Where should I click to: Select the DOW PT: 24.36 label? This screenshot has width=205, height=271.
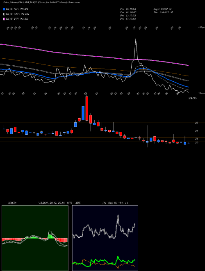click(x=17, y=19)
